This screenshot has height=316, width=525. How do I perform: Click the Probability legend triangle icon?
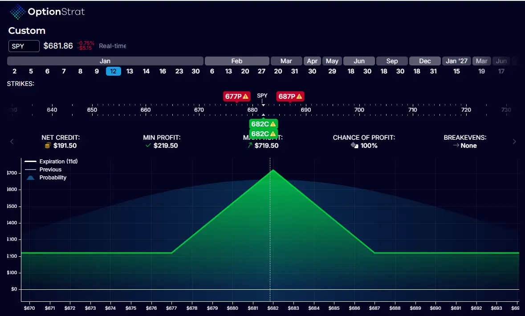tap(30, 178)
